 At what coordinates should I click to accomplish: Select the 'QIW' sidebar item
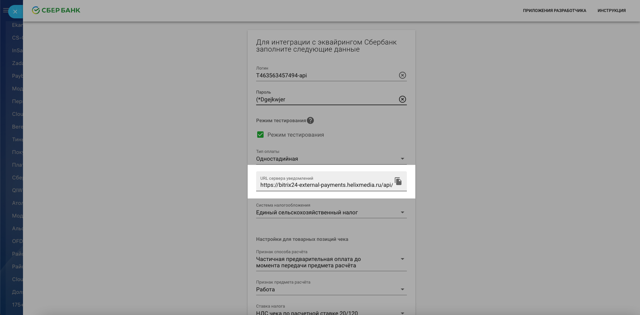tap(17, 190)
